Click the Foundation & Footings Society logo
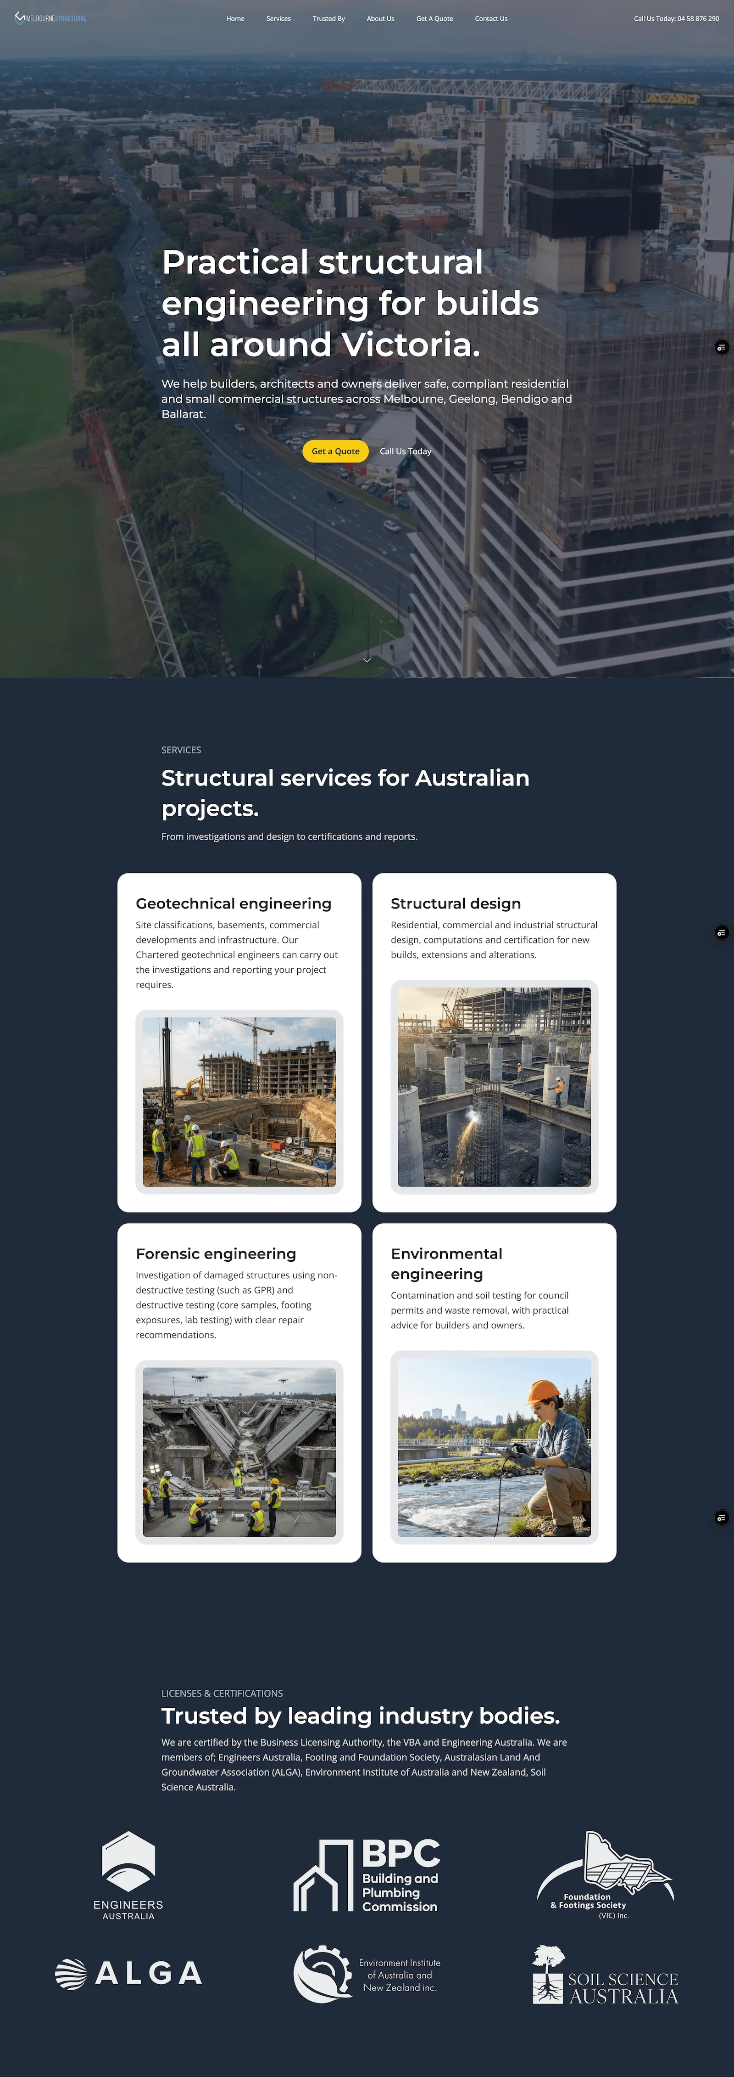 605,1874
